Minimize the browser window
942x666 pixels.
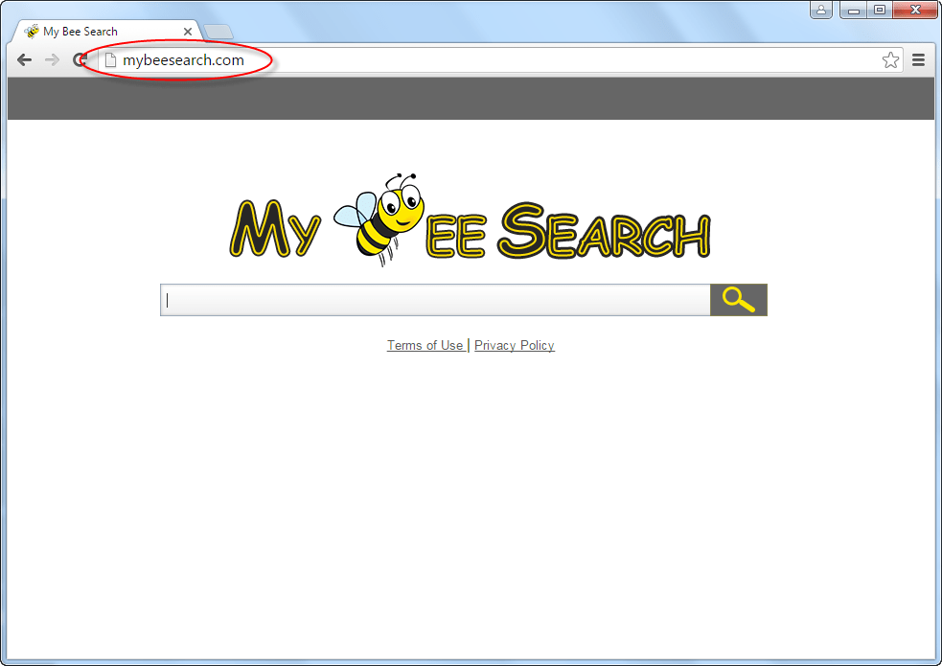point(853,10)
